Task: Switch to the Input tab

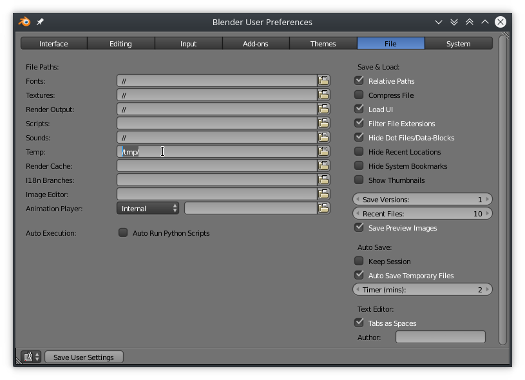Action: 189,44
